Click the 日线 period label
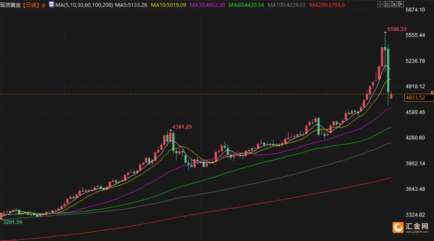 click(32, 5)
